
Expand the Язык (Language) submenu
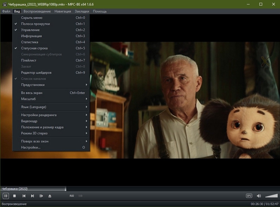(51, 107)
